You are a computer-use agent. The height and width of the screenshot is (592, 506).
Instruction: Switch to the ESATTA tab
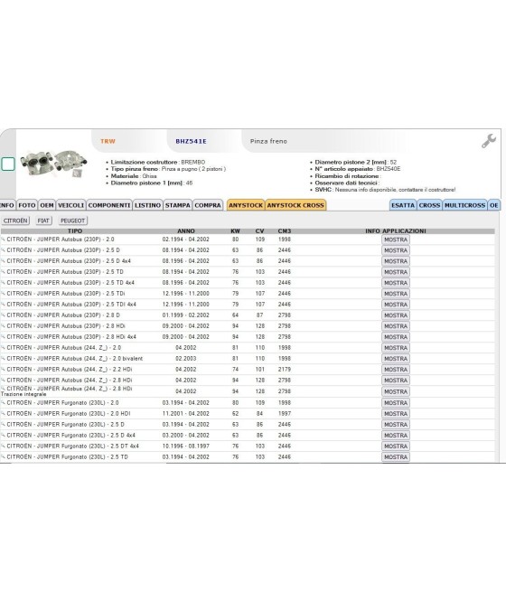pyautogui.click(x=403, y=205)
